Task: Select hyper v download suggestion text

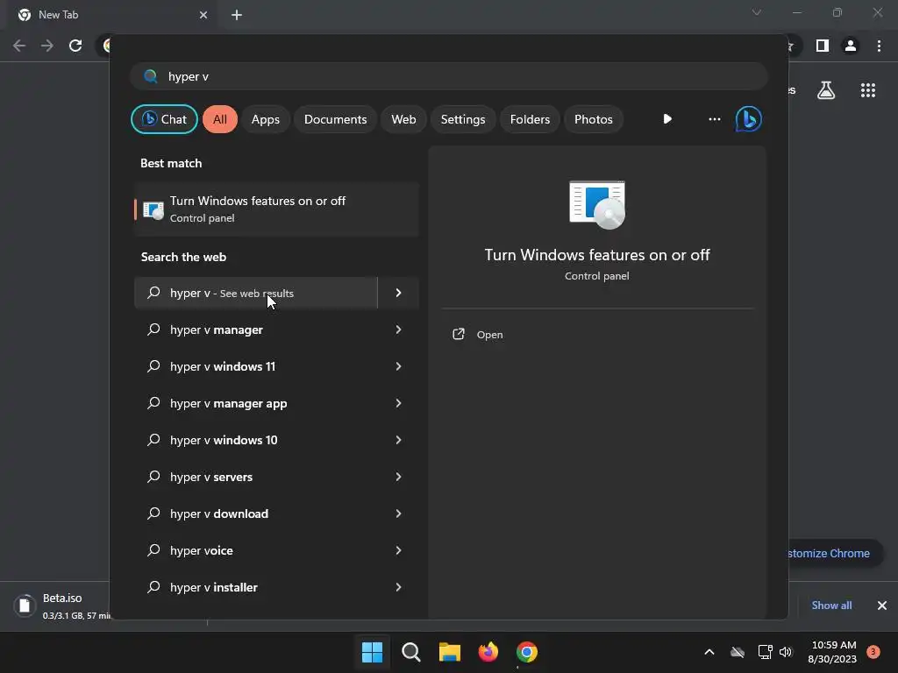Action: click(x=219, y=514)
